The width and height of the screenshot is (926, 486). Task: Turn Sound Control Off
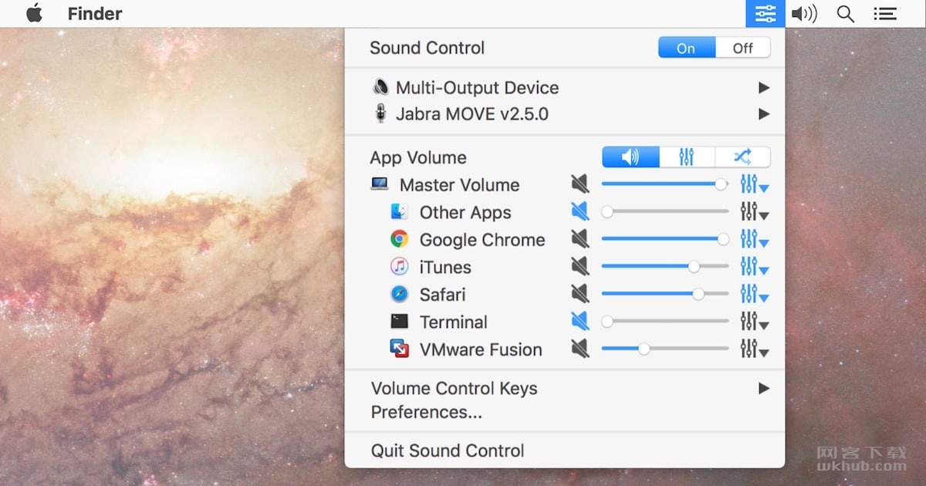point(742,48)
